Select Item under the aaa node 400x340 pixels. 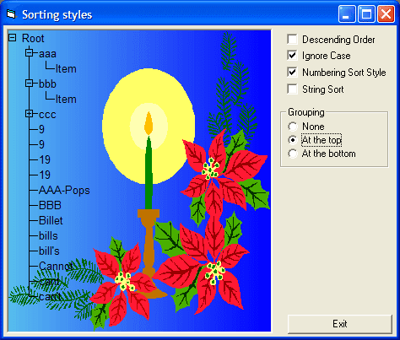[x=66, y=68]
